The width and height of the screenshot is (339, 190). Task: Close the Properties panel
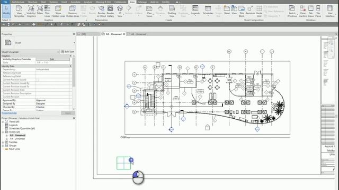coord(74,34)
